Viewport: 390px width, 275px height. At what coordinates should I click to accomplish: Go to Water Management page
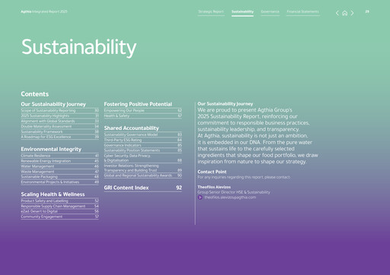[x=60, y=166]
